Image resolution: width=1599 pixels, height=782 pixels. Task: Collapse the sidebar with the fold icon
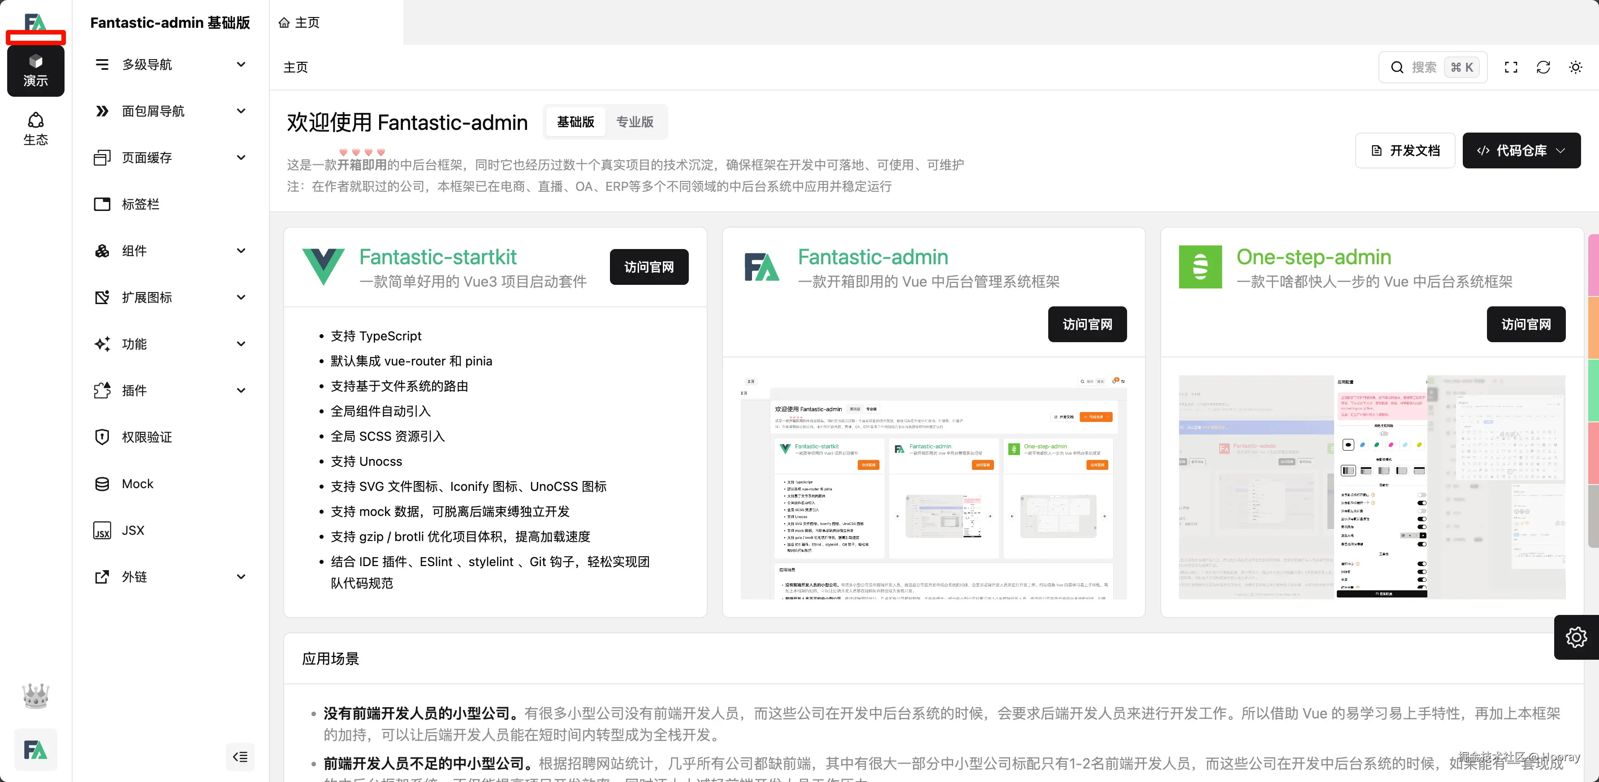[x=240, y=756]
